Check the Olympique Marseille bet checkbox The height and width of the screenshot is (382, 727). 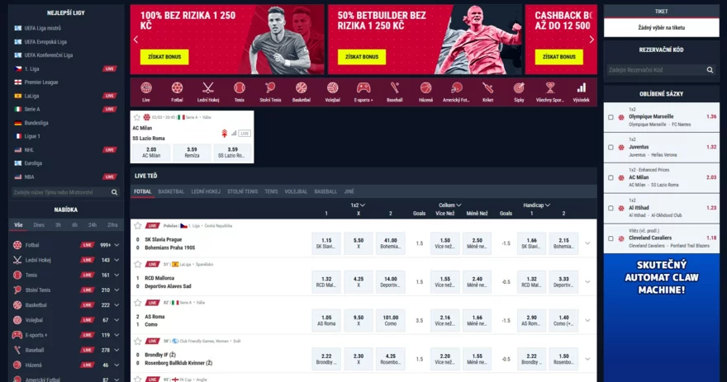(611, 117)
